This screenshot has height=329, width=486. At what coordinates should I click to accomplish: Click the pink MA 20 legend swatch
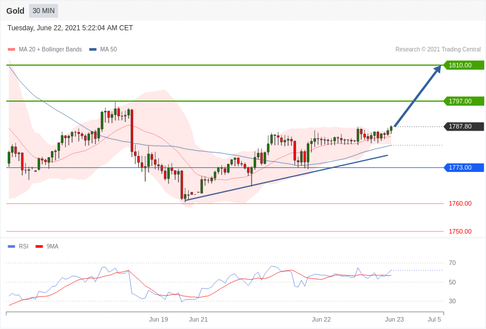[11, 50]
